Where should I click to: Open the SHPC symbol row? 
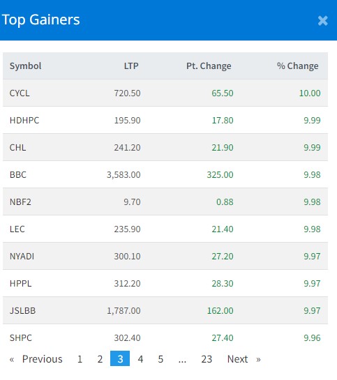click(x=165, y=337)
